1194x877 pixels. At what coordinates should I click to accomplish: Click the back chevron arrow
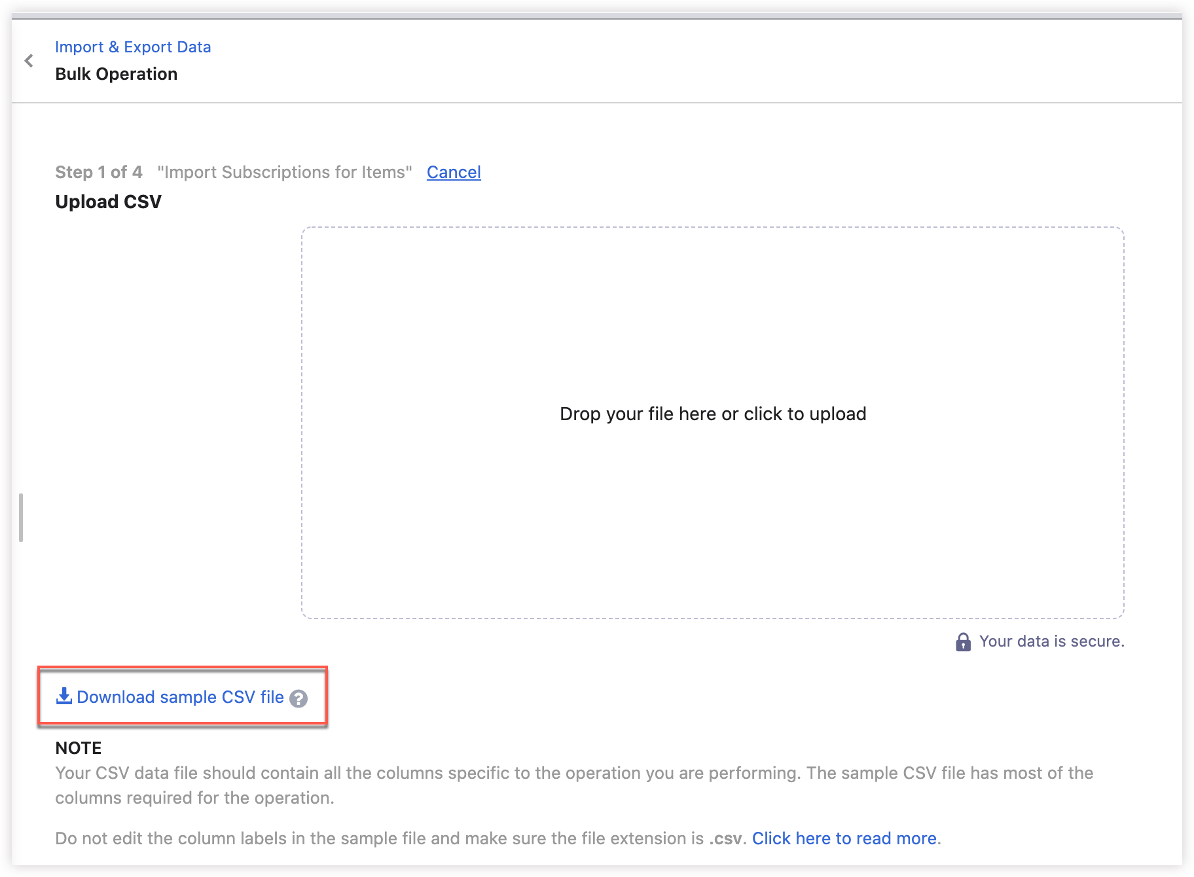click(29, 61)
